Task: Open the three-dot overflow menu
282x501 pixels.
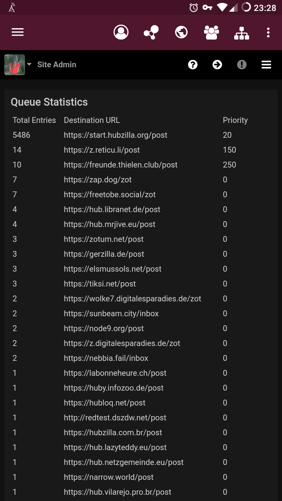Action: click(268, 32)
